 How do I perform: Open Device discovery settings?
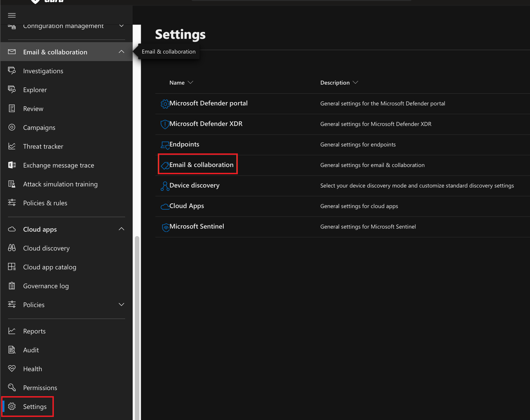point(195,185)
